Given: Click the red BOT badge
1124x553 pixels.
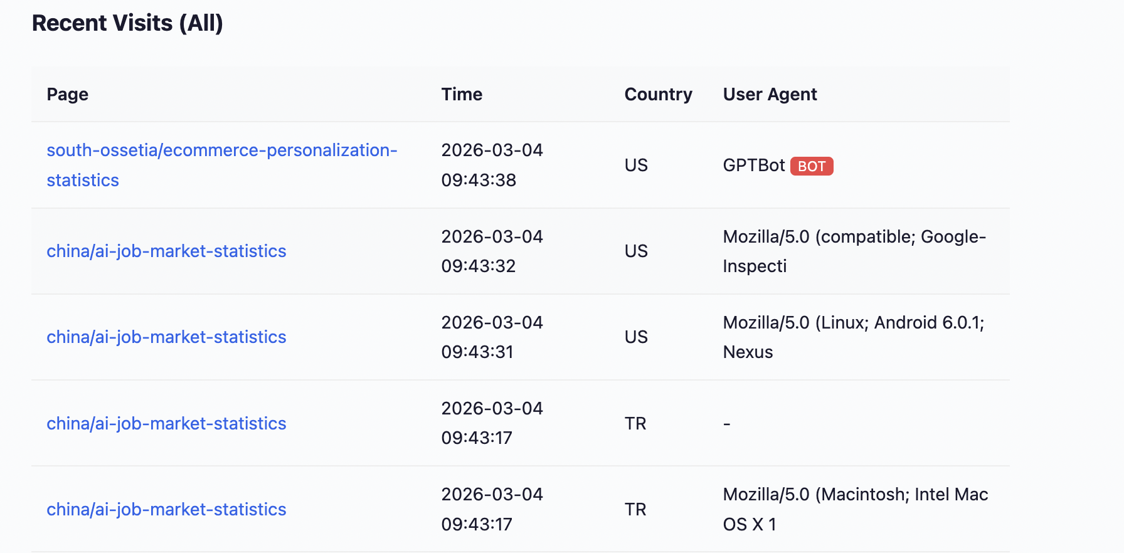Looking at the screenshot, I should (x=811, y=166).
